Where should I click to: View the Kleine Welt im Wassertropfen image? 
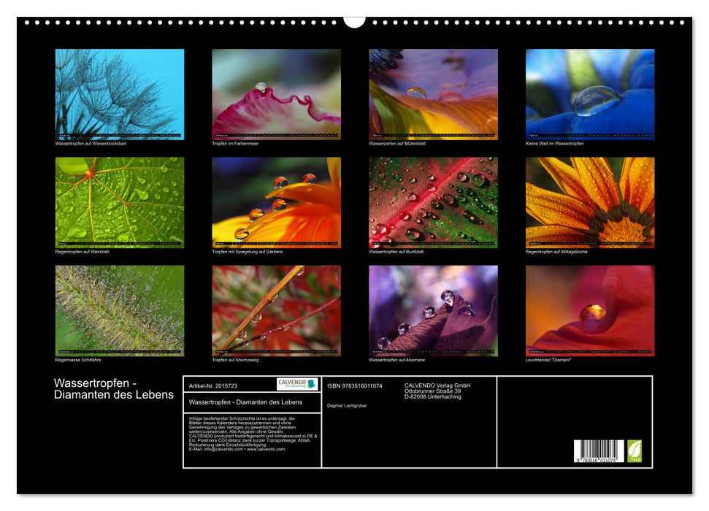point(590,94)
